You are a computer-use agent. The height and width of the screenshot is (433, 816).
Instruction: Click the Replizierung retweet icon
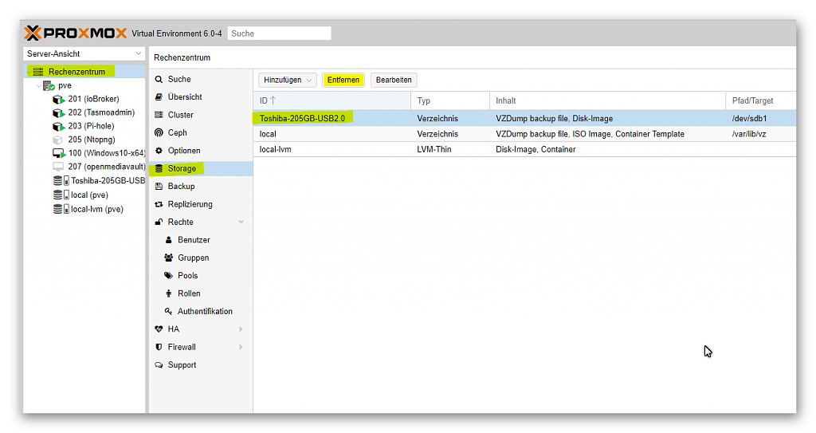tap(159, 204)
